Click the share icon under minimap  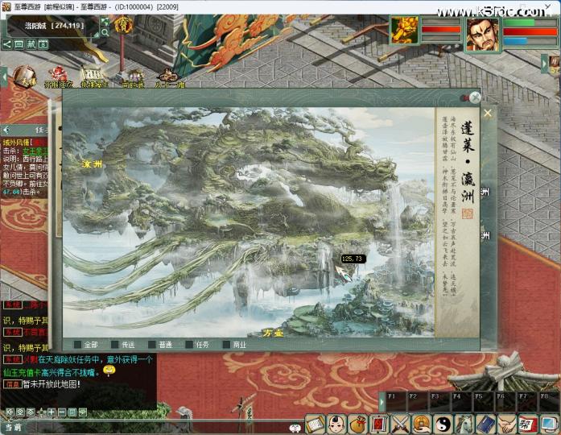[x=7, y=44]
